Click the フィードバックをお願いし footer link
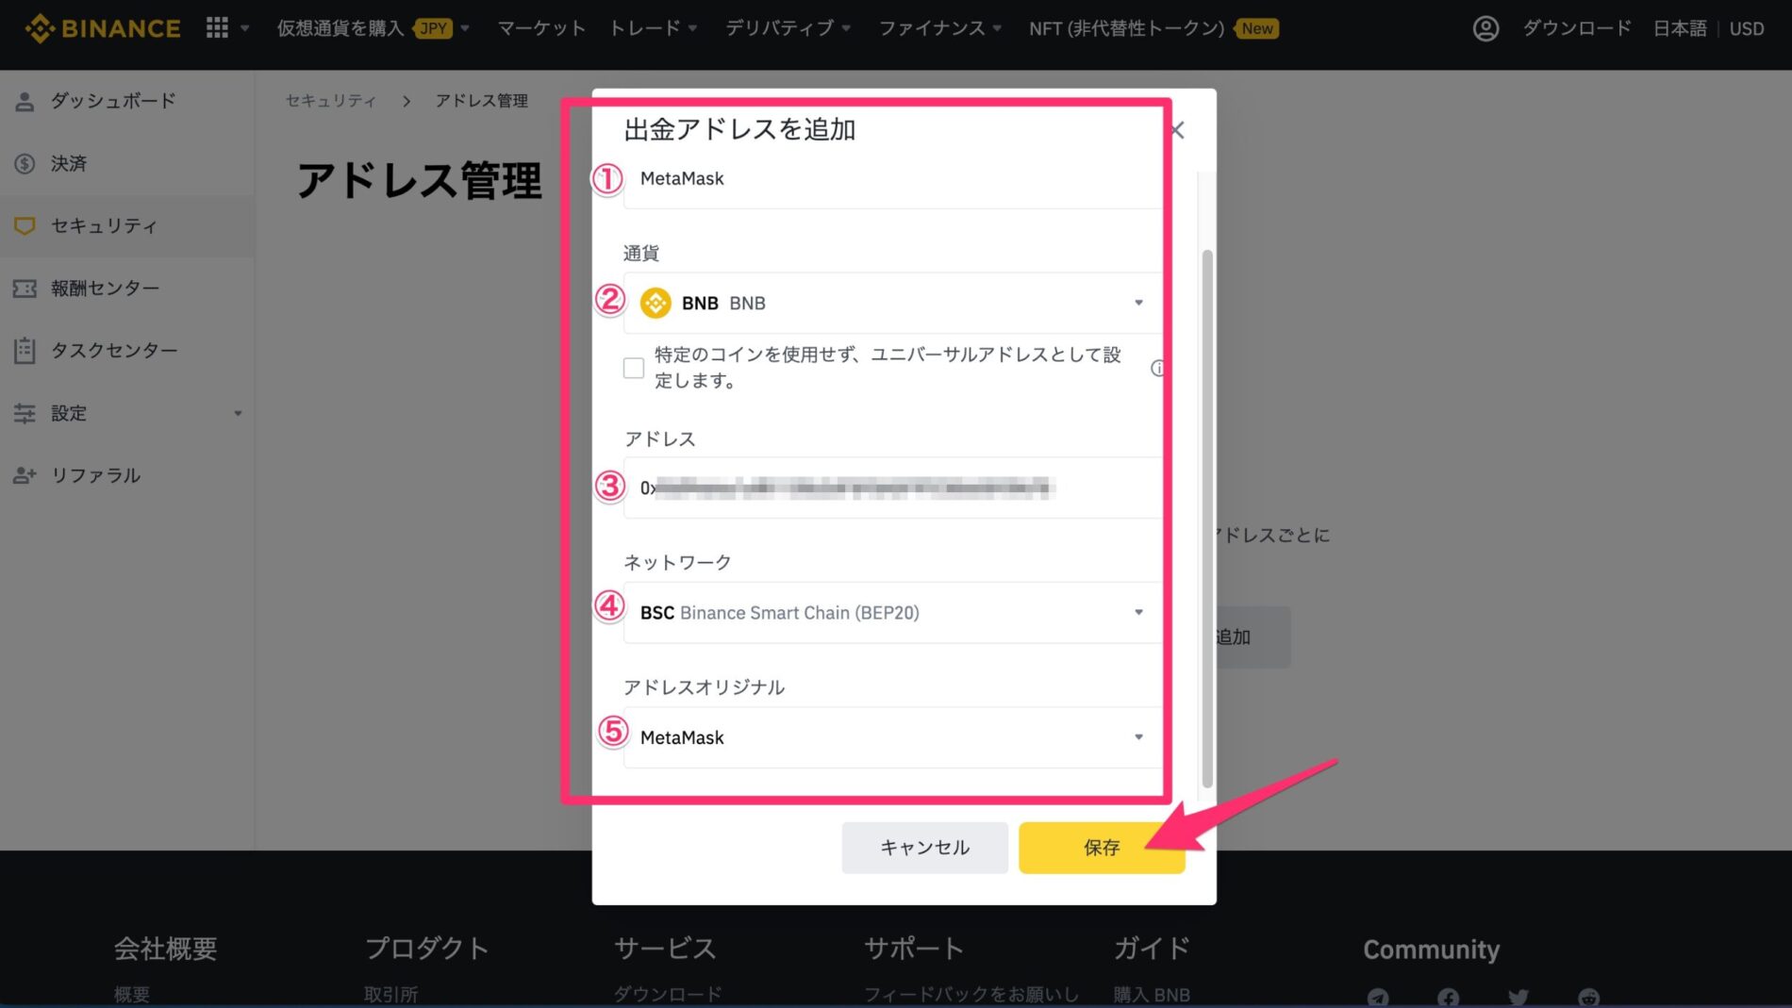1792x1008 pixels. (x=971, y=995)
